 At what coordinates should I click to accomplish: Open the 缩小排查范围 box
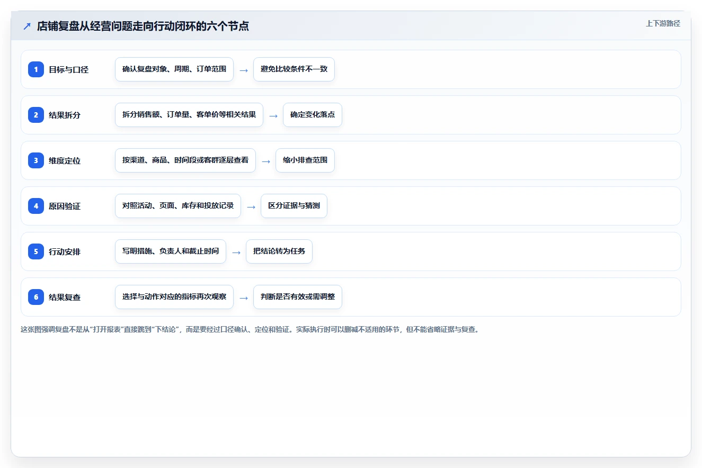[305, 160]
